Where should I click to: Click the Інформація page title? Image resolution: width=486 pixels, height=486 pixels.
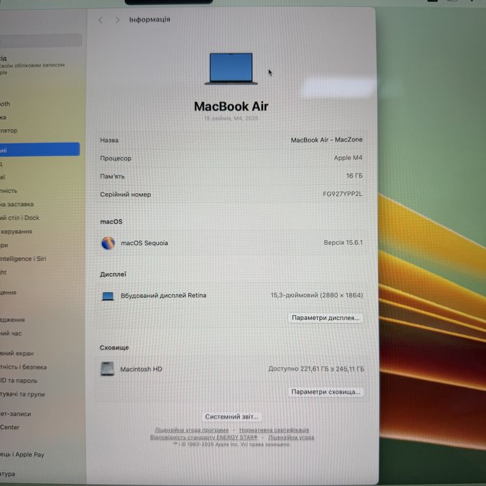pyautogui.click(x=150, y=19)
